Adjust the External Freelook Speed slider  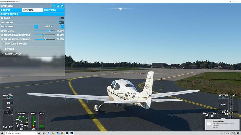point(45,35)
